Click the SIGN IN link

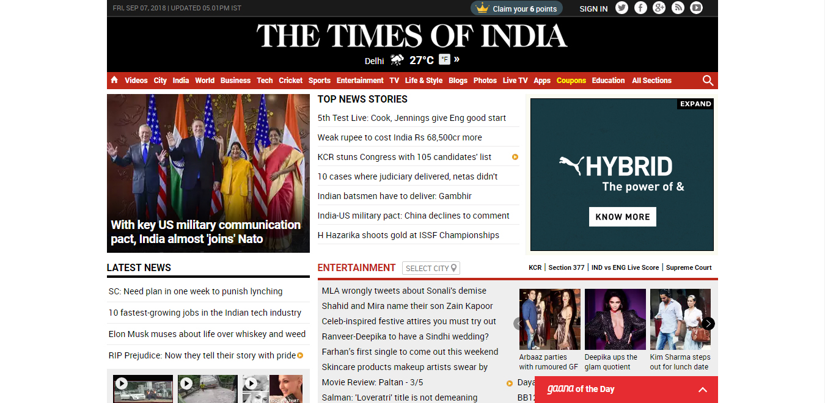coord(593,9)
